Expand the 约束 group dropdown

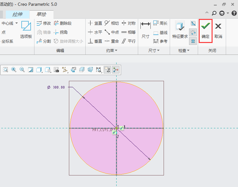pos(112,51)
